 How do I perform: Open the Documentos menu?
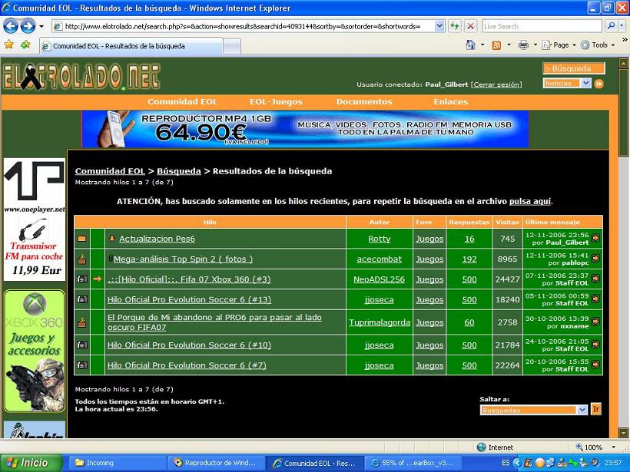[364, 101]
